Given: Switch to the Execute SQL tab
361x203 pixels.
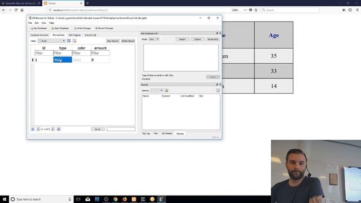Looking at the screenshot, I should point(90,35).
